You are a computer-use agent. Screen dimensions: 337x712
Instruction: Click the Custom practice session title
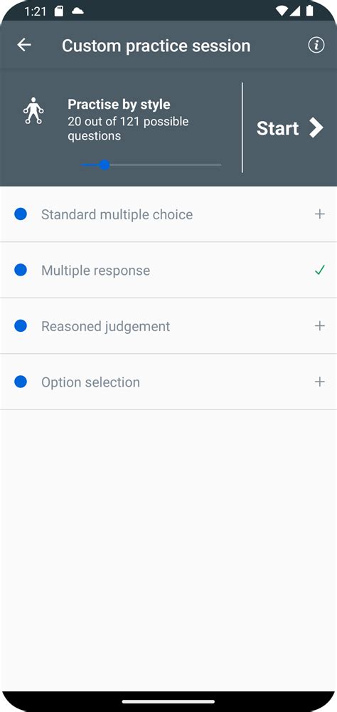[156, 46]
